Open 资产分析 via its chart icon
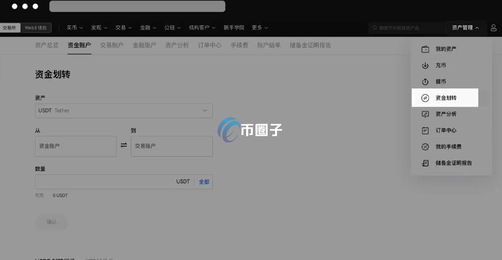The image size is (502, 260). [x=425, y=114]
